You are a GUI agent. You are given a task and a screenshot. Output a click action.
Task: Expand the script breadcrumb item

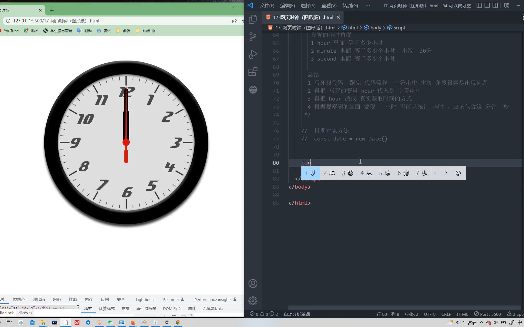point(396,28)
